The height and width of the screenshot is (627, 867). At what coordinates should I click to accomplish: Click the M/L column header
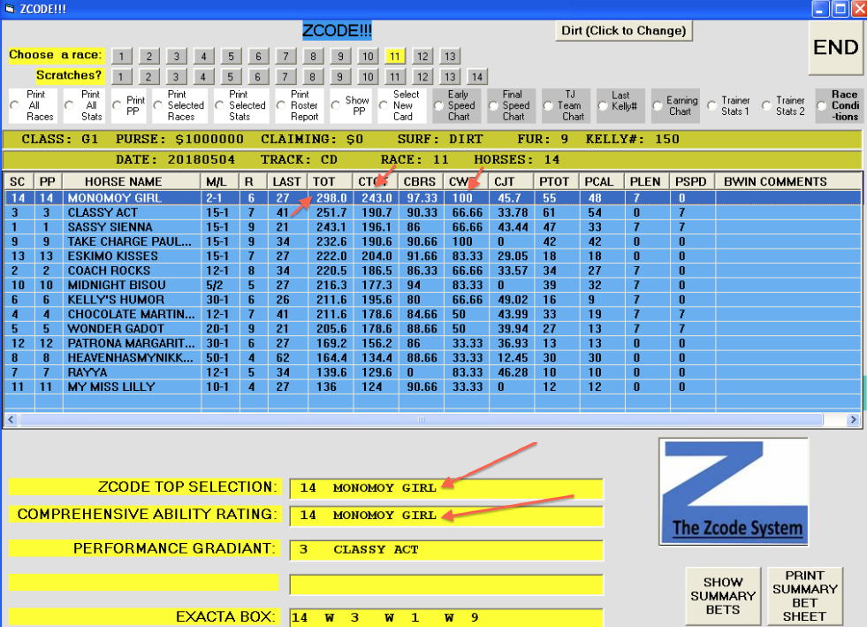[220, 181]
